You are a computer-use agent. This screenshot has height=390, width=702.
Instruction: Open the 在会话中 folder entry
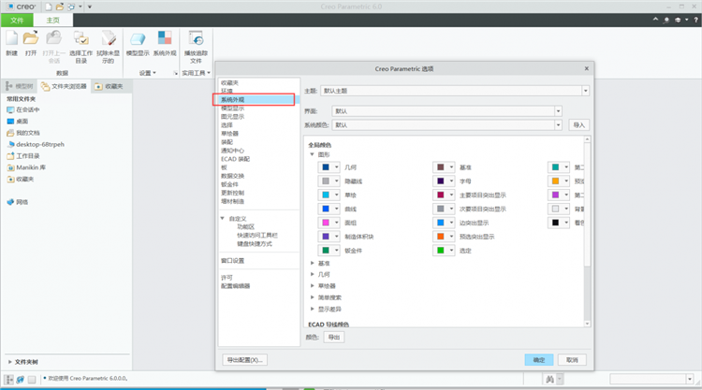pos(22,109)
